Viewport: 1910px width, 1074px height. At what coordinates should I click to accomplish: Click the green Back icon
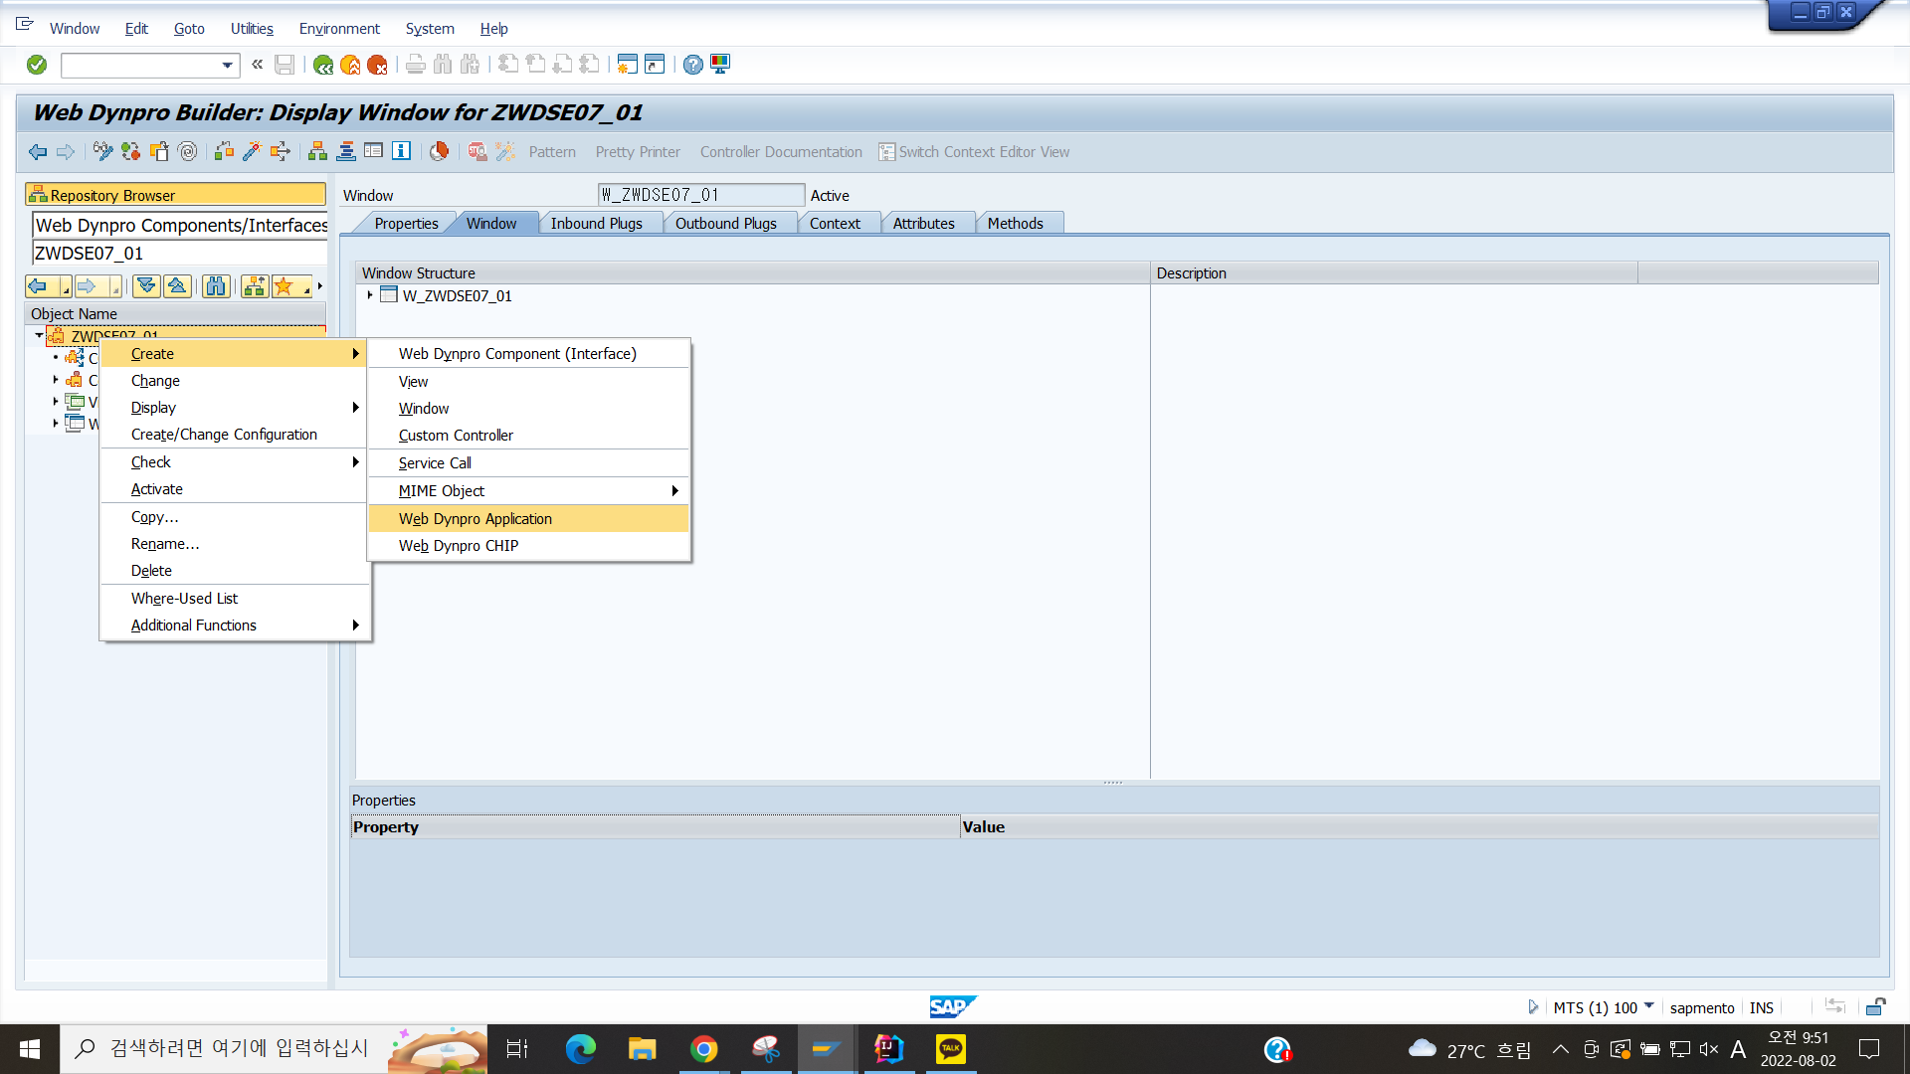coord(323,65)
